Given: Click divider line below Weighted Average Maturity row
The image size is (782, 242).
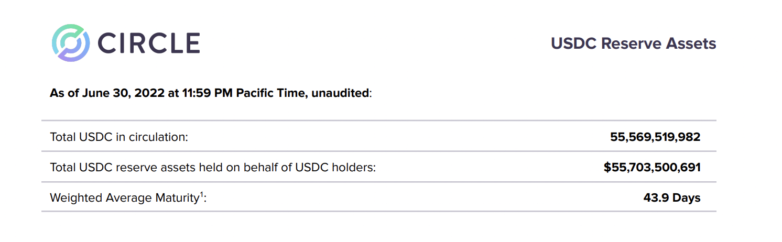Looking at the screenshot, I should pos(378,212).
